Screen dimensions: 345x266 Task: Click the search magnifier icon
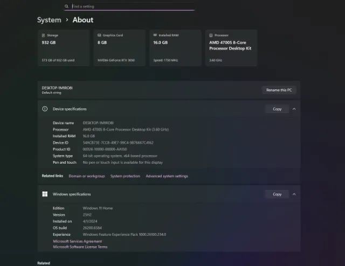66,6
